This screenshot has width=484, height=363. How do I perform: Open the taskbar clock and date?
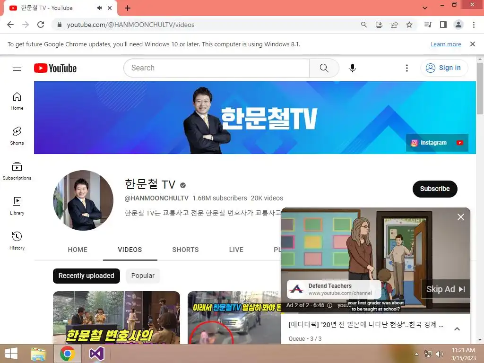click(463, 354)
